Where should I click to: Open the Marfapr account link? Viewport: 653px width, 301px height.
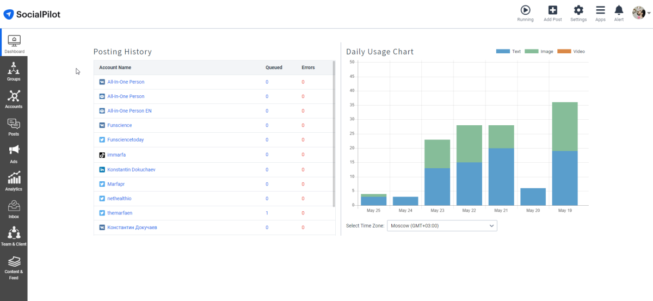coord(115,184)
